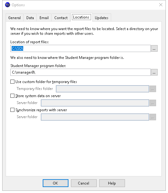Select the Email tab
This screenshot has height=193, width=168.
(44, 18)
